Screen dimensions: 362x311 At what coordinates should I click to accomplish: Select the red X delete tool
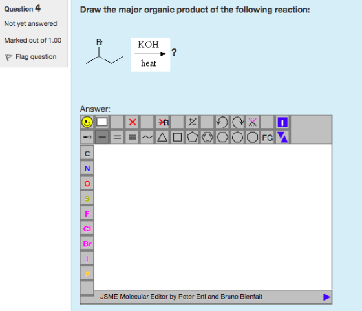(133, 122)
